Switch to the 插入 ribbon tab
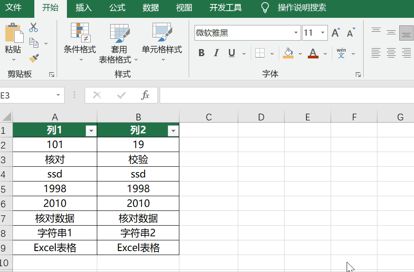Viewport: 414px width, 272px height. tap(83, 8)
